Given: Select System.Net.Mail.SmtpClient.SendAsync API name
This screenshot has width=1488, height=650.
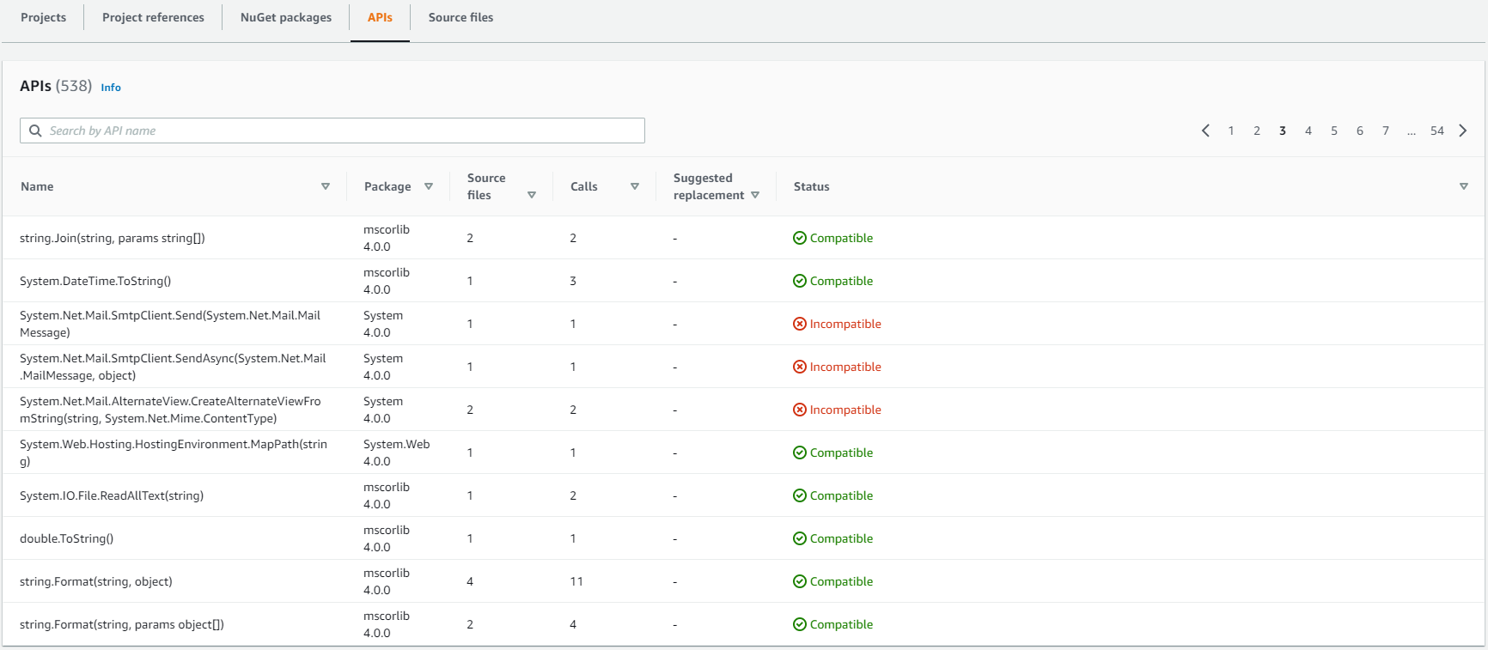Looking at the screenshot, I should click(173, 367).
